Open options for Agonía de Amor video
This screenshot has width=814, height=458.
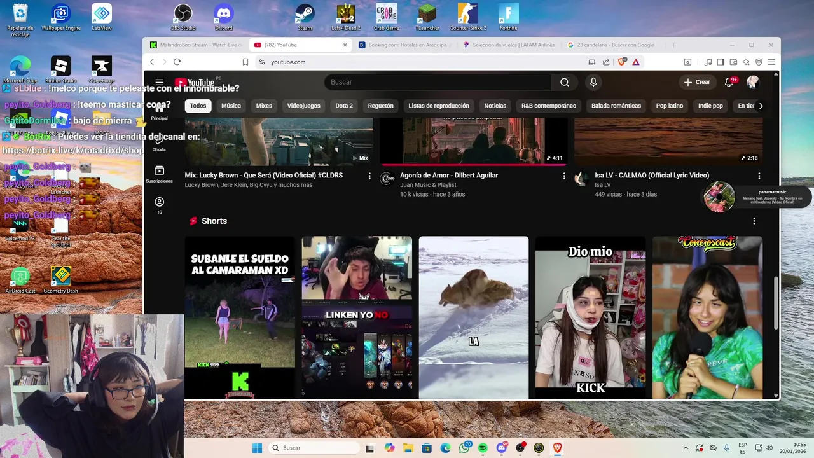(563, 176)
